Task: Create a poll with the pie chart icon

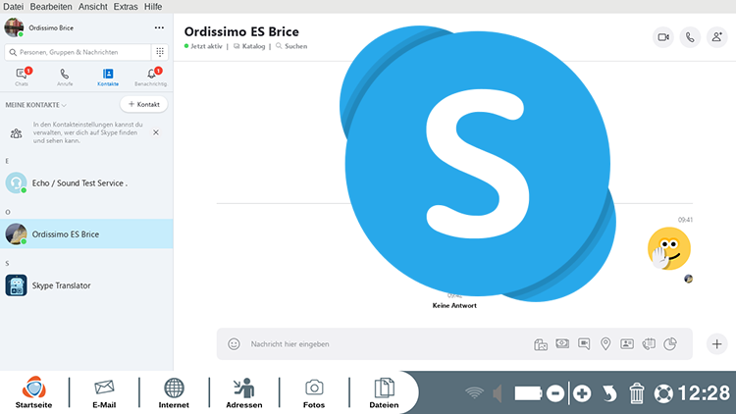Action: [x=670, y=344]
